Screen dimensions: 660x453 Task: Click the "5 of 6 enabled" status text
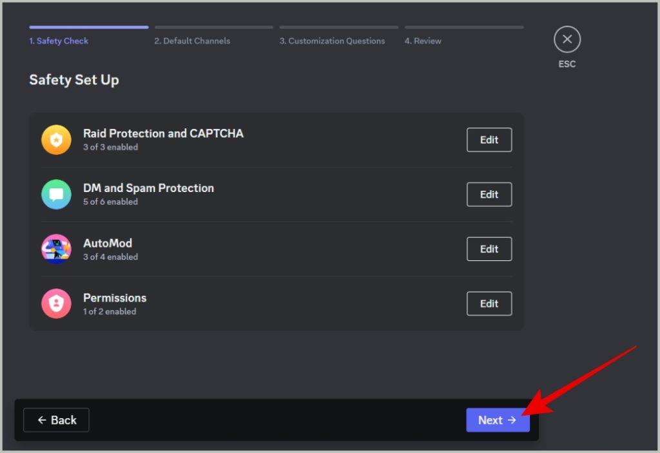point(110,202)
